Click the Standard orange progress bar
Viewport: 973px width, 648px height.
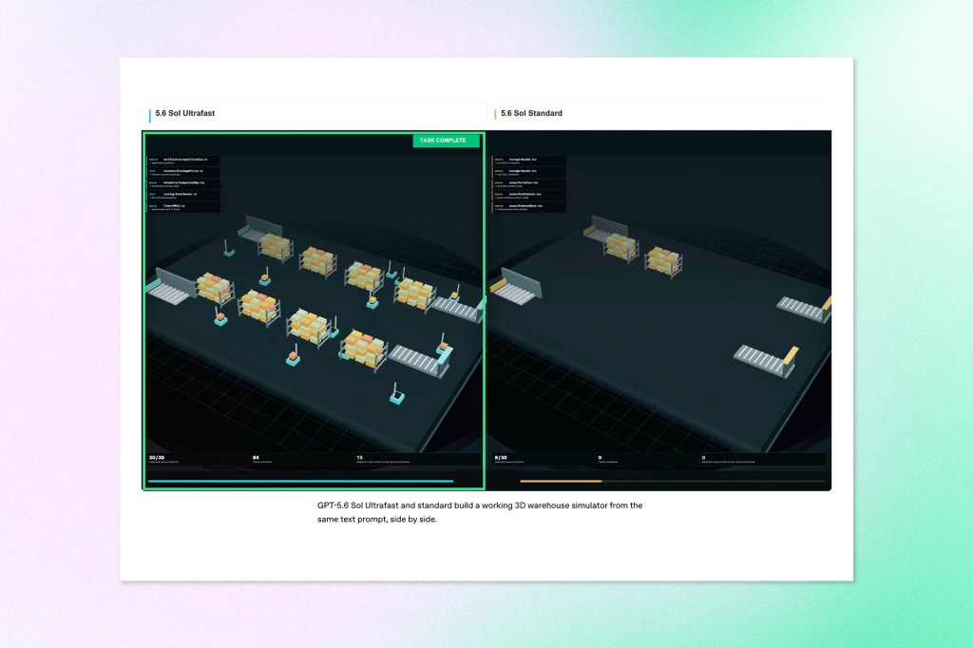pos(561,481)
